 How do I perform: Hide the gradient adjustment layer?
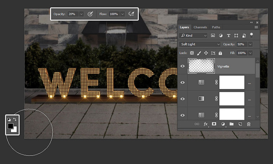click(182, 99)
